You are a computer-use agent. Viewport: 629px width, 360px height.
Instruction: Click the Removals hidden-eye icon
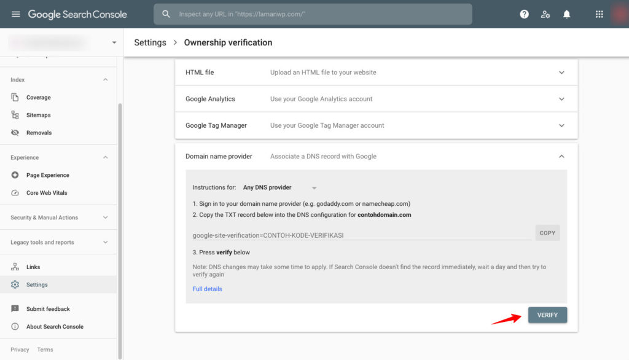(15, 133)
